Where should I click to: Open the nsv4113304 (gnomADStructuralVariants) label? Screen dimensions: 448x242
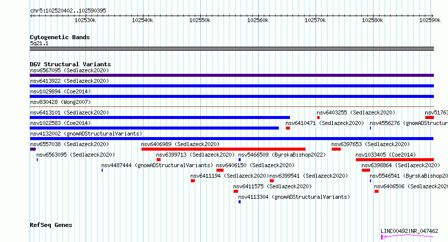click(294, 197)
